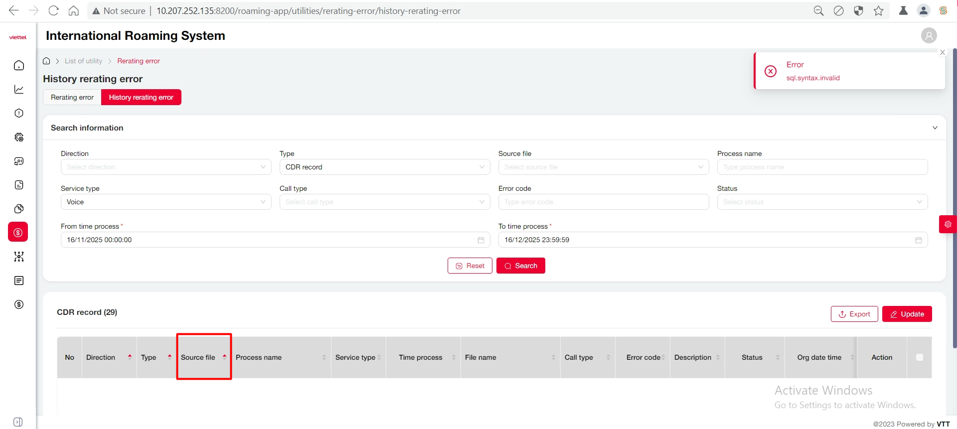The width and height of the screenshot is (958, 429).
Task: Click the red dollar sidebar icon
Action: pos(18,232)
